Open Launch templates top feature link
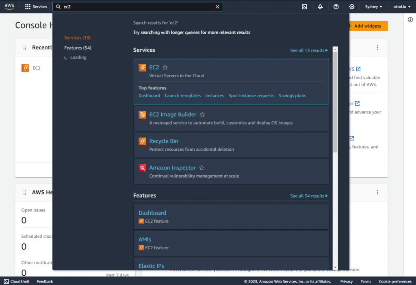This screenshot has width=416, height=285. (x=182, y=96)
